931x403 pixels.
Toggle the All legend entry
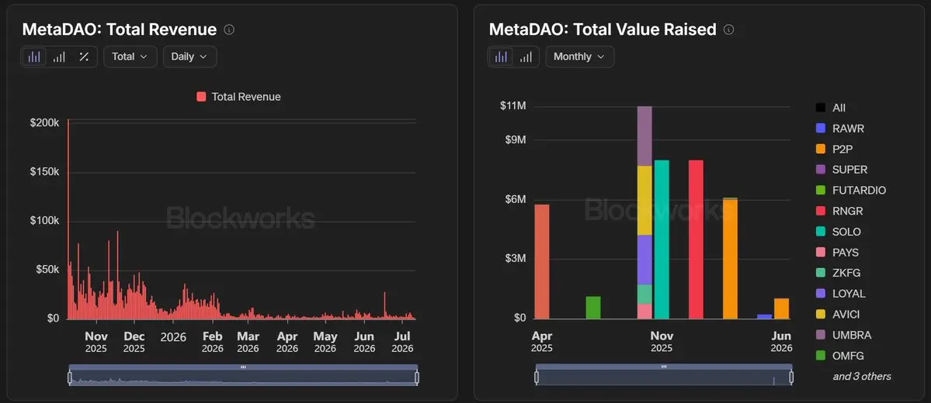[831, 108]
